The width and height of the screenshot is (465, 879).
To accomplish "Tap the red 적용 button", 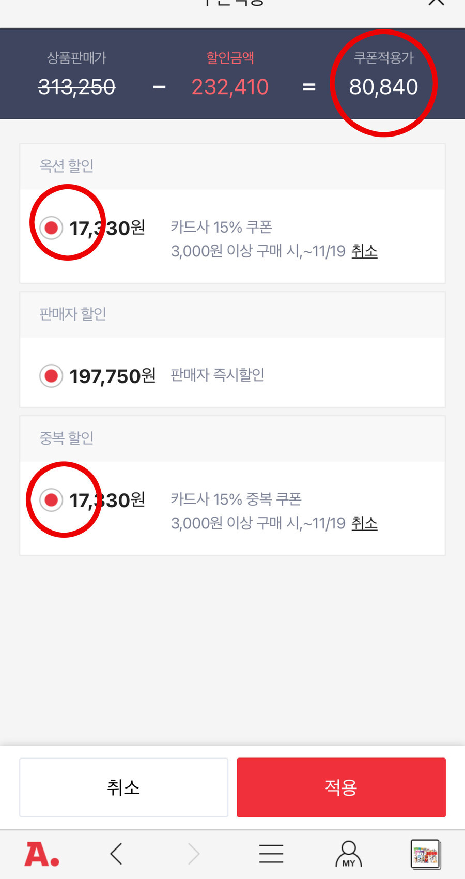I will click(341, 787).
